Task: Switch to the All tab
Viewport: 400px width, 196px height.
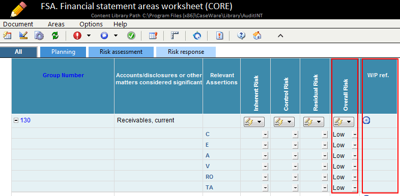Action: [x=18, y=52]
